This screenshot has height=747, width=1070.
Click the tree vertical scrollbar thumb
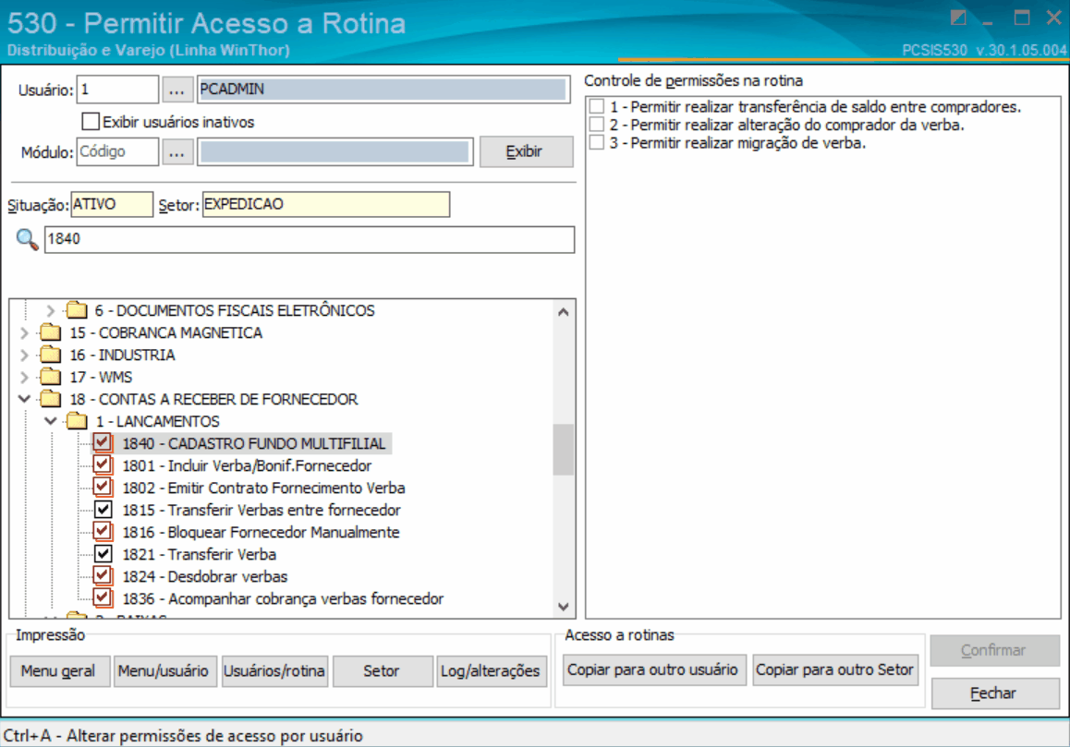[563, 450]
